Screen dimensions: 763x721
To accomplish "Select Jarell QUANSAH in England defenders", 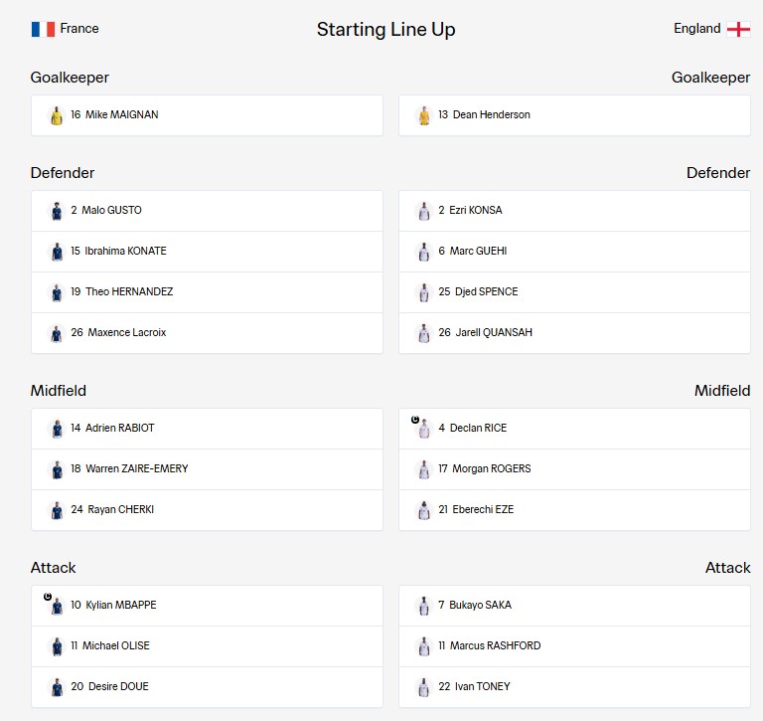I will click(x=574, y=333).
